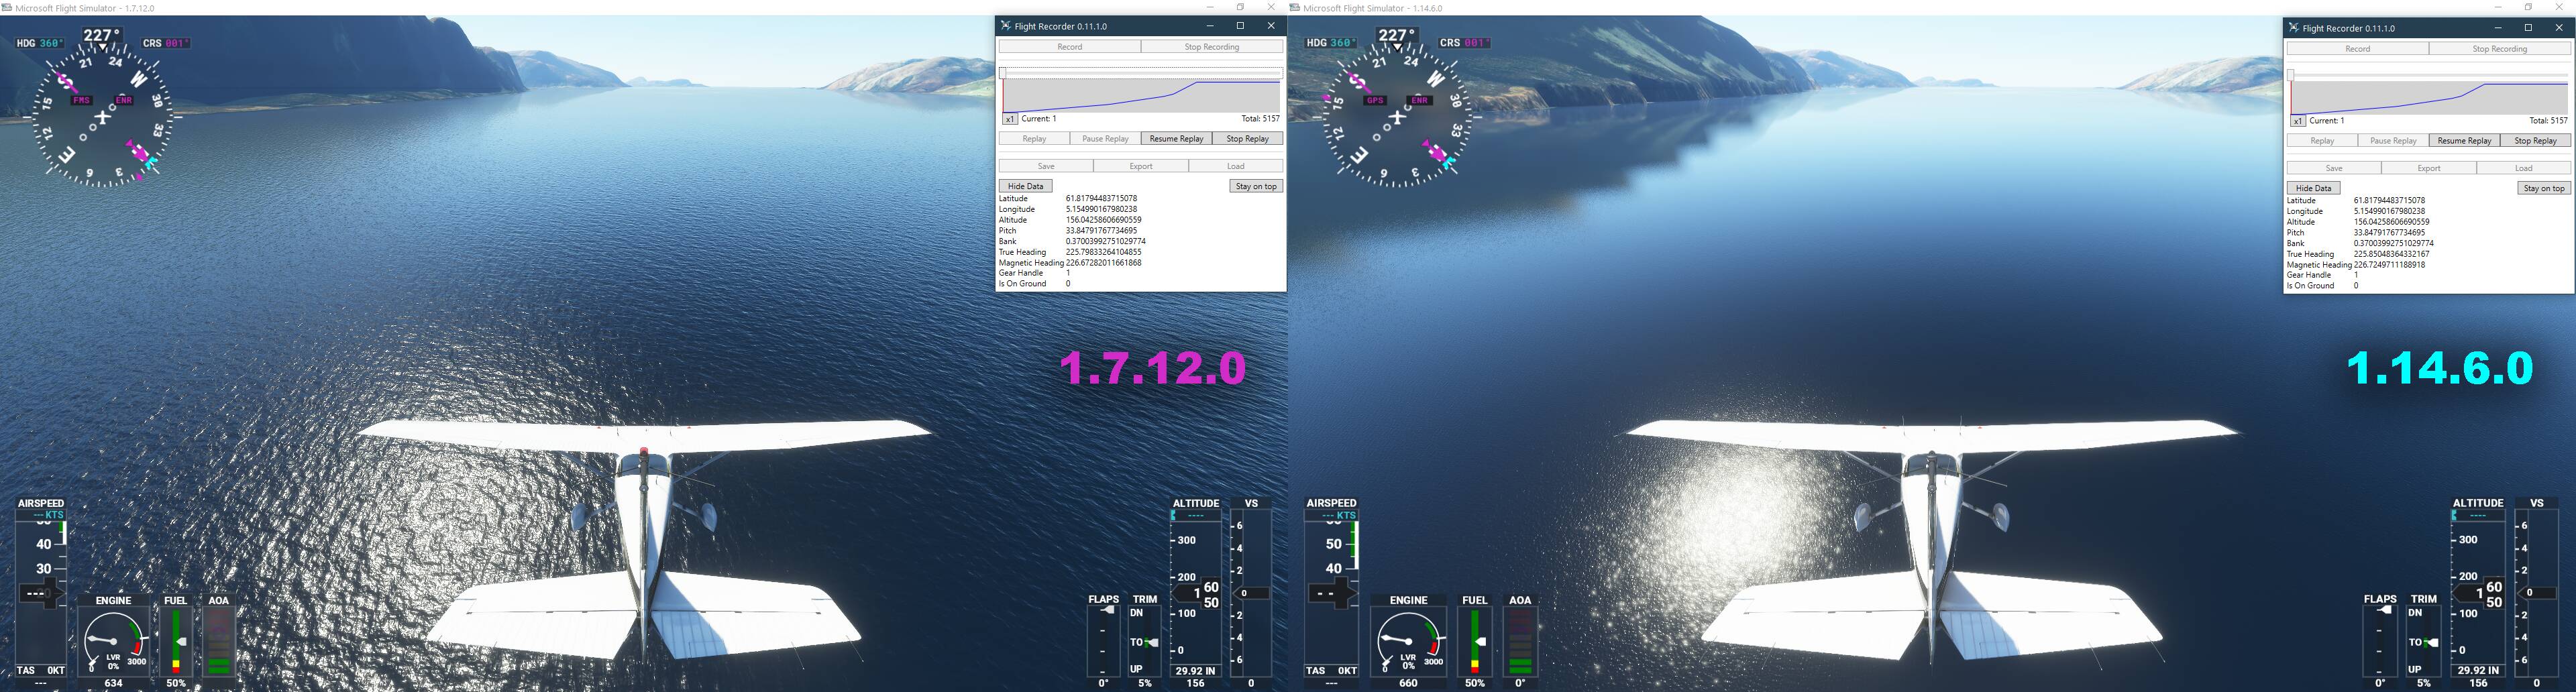Click the Microsoft Flight Simulator 1.14.6.0 title icon

click(x=1295, y=8)
